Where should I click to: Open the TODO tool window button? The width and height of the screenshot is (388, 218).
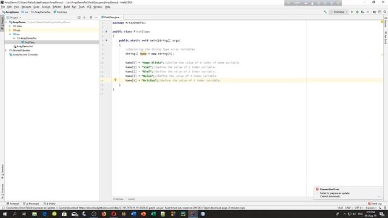pos(50,203)
